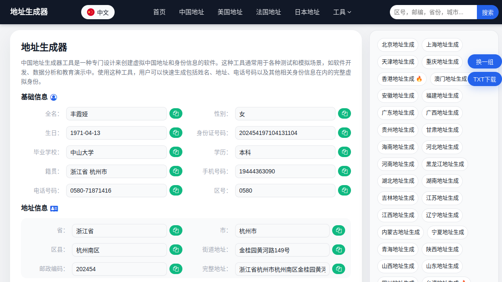Copy the mobile number 19444363090
Image resolution: width=502 pixels, height=282 pixels.
(344, 171)
